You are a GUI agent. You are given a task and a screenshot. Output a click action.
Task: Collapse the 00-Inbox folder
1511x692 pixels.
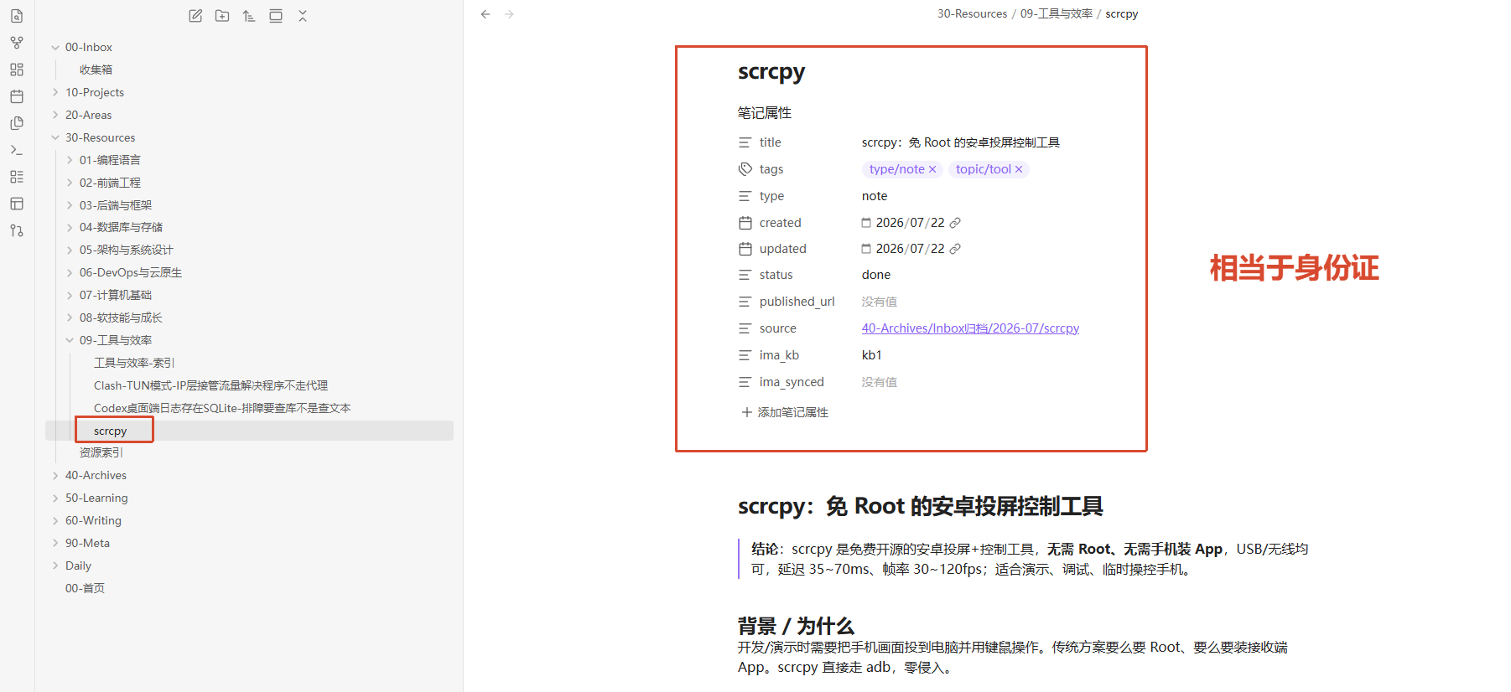click(x=55, y=48)
